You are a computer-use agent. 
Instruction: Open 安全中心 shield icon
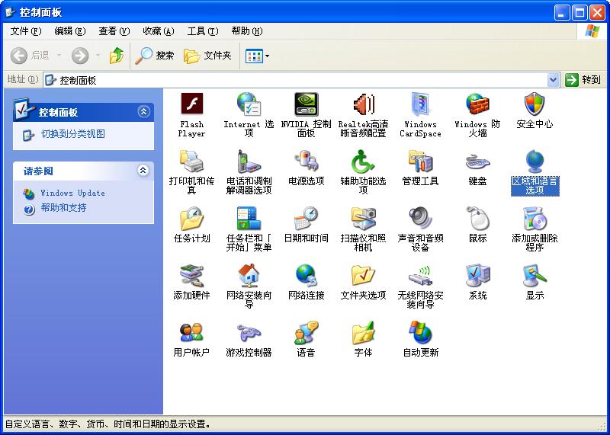pos(535,104)
